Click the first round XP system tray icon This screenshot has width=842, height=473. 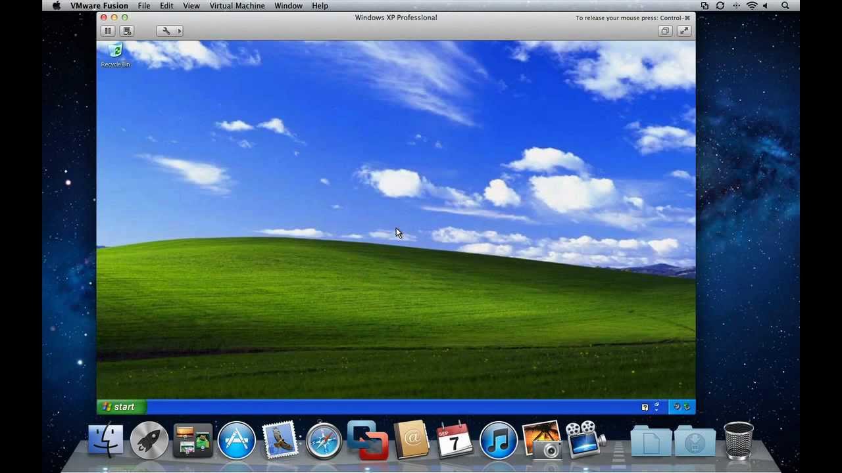click(x=676, y=407)
